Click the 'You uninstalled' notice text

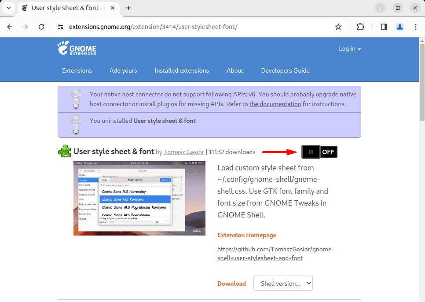point(143,121)
